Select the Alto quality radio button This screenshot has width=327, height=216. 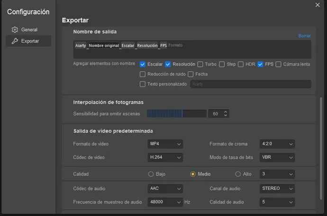tap(238, 174)
